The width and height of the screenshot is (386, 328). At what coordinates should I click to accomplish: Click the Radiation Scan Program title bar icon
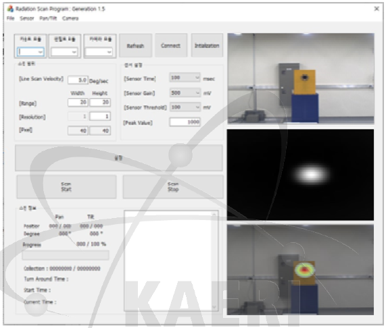10,9
